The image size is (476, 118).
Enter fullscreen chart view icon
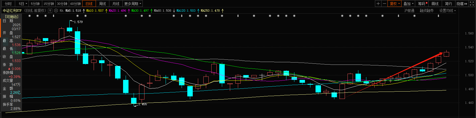click(x=472, y=4)
